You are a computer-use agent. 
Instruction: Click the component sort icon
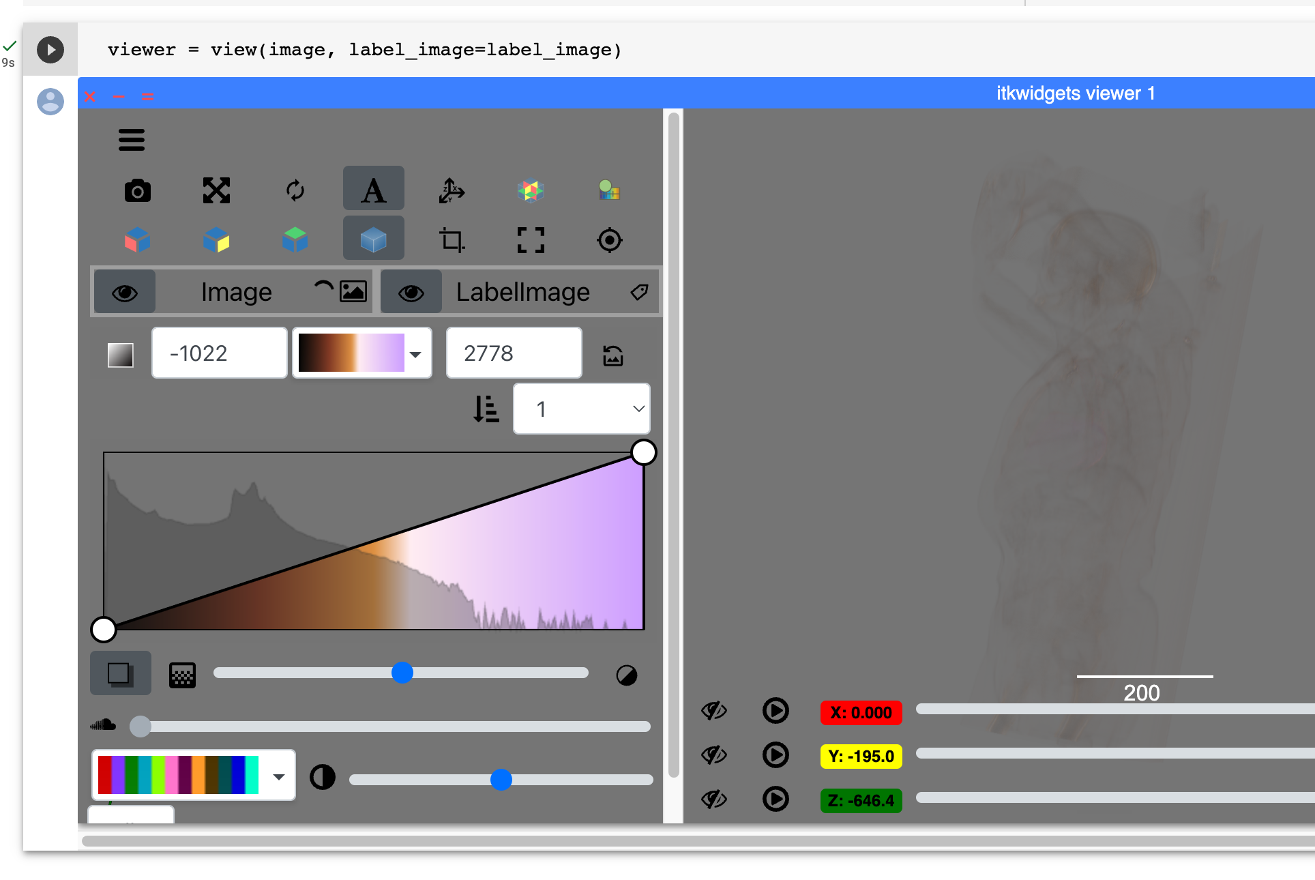[486, 409]
